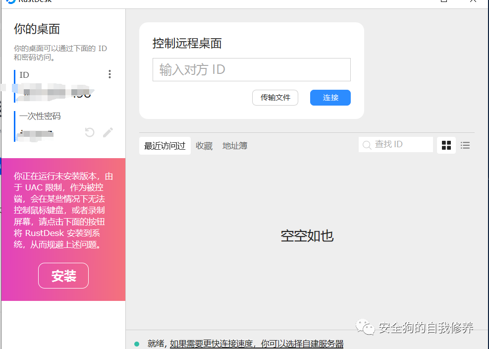Click the search magnifier icon
Image resolution: width=489 pixels, height=349 pixels.
(367, 145)
